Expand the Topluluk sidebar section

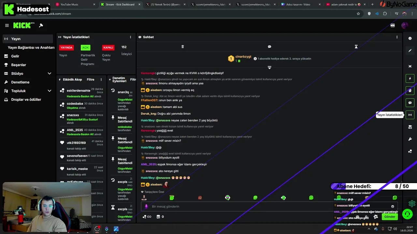[x=50, y=91]
